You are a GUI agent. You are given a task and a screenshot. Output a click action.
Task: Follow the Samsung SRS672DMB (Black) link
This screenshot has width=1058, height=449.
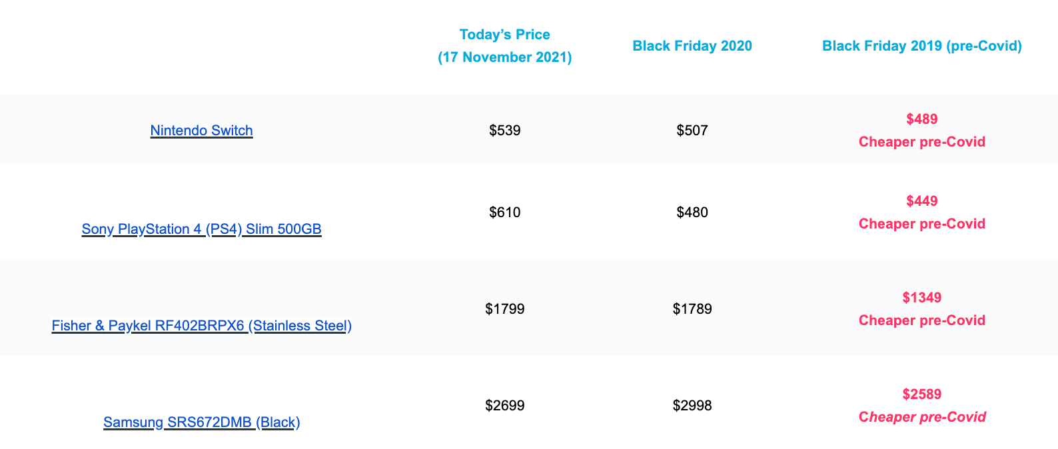click(x=201, y=422)
